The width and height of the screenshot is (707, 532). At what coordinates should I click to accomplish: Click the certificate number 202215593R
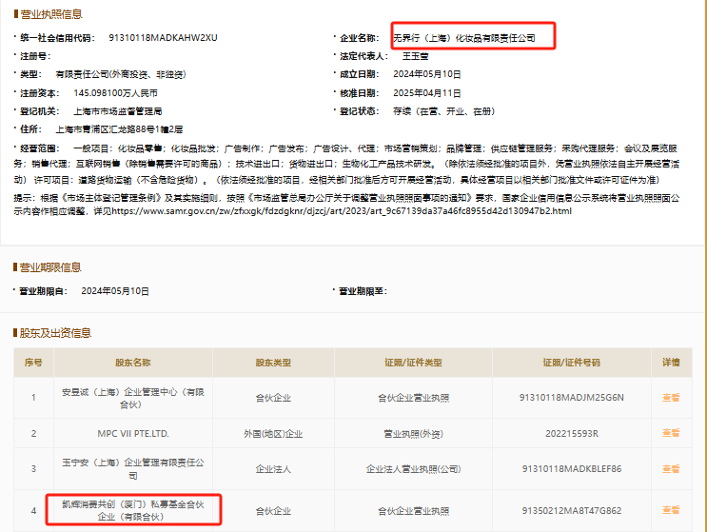click(572, 434)
